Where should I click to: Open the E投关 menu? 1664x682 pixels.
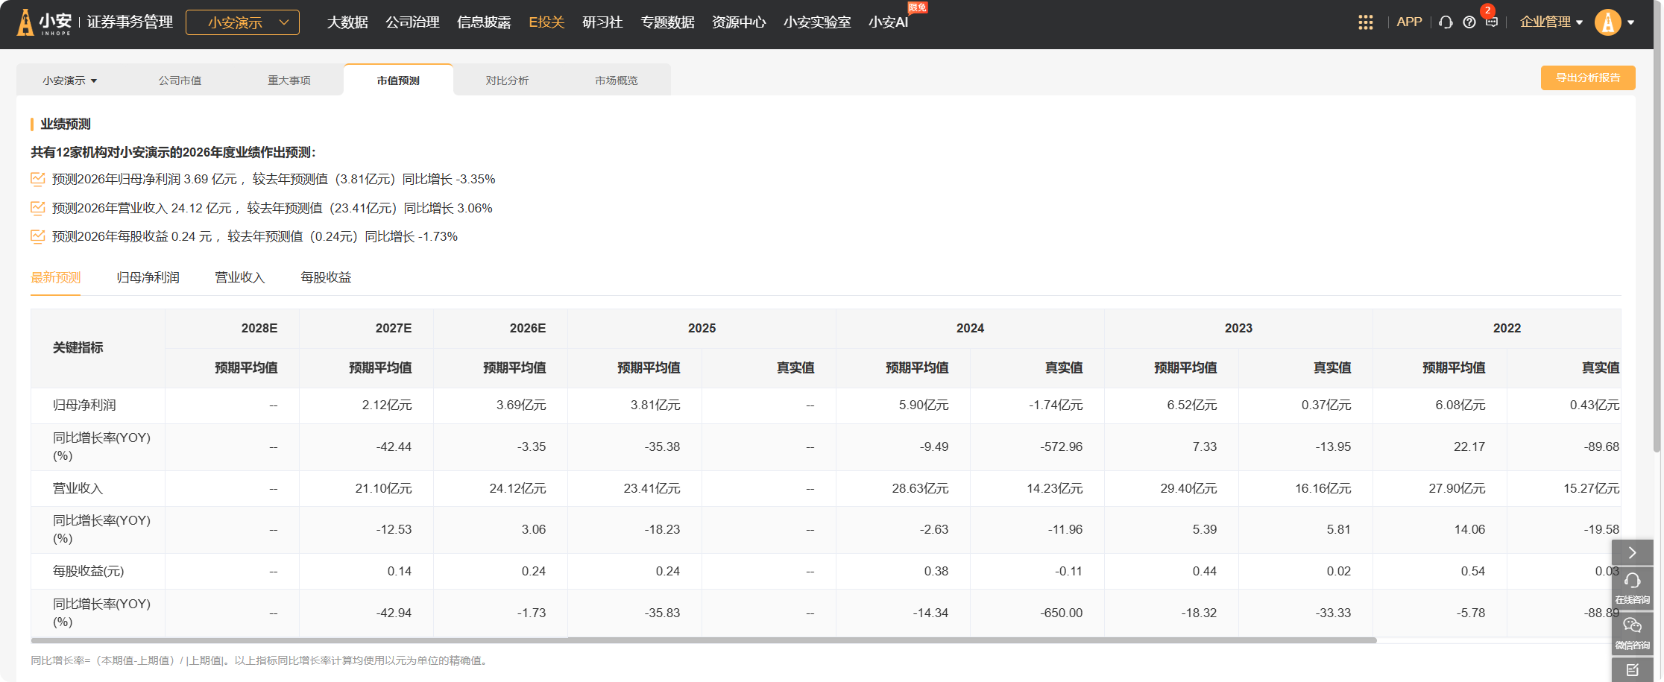[546, 22]
